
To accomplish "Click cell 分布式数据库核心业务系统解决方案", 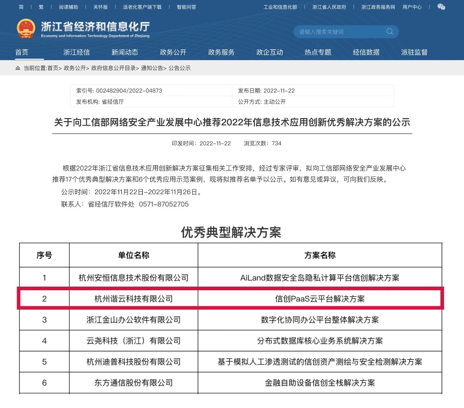I will tap(320, 341).
